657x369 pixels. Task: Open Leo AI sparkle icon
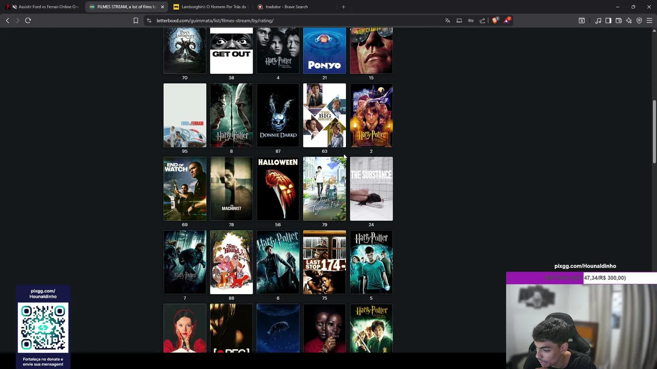point(629,20)
